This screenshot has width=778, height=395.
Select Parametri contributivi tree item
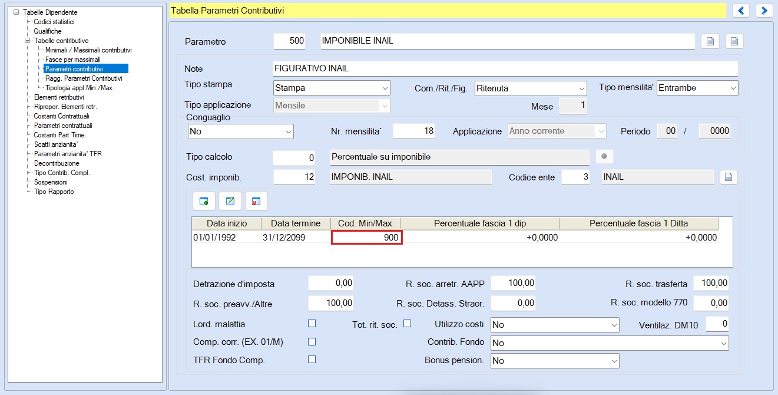[x=86, y=69]
